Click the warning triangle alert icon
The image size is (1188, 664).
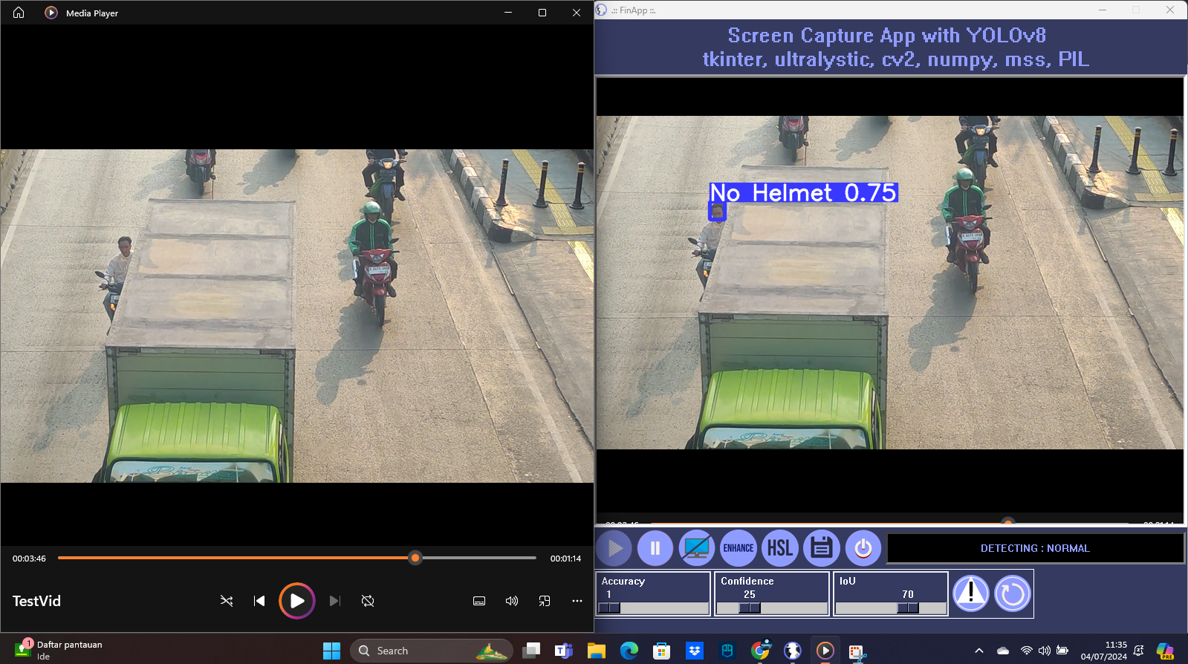pyautogui.click(x=970, y=593)
